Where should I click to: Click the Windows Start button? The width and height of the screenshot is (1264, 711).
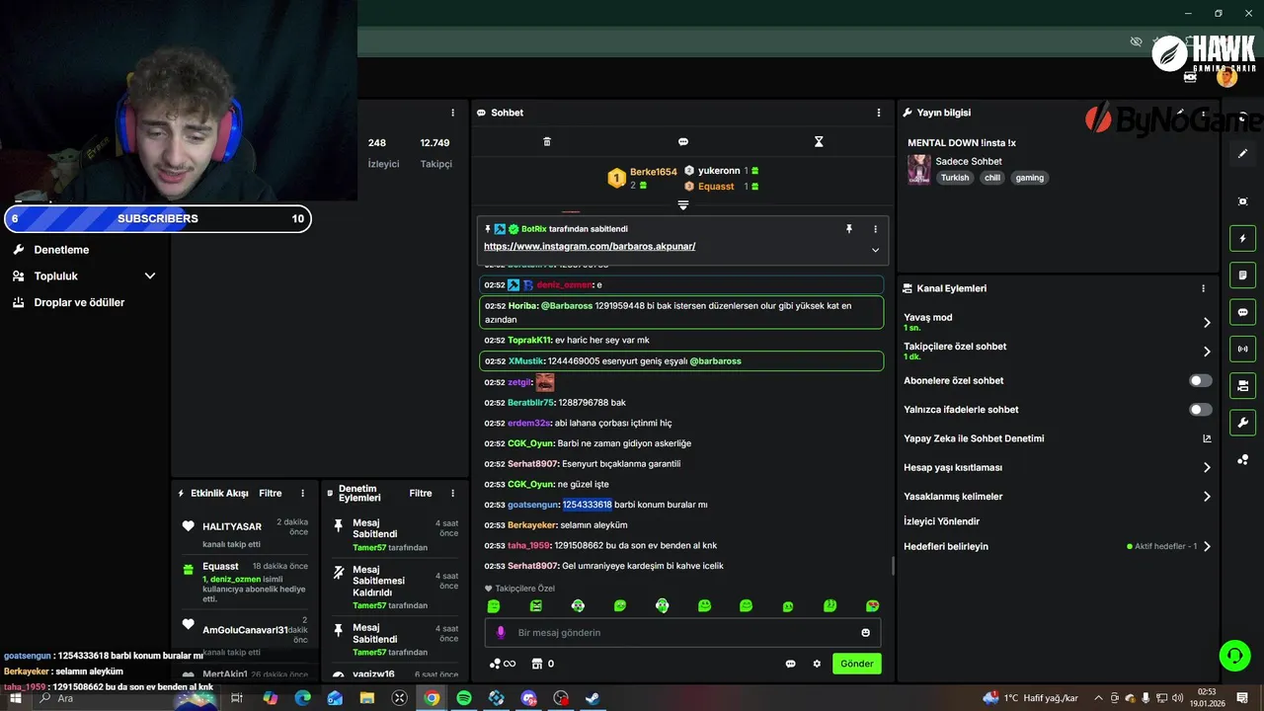(x=15, y=698)
